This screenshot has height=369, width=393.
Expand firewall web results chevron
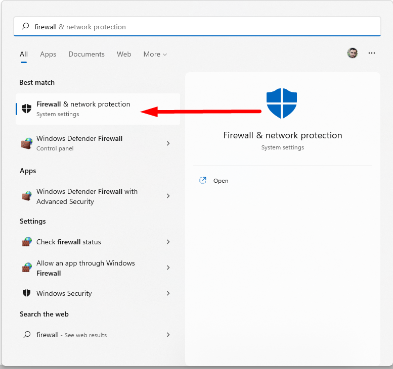(x=168, y=335)
